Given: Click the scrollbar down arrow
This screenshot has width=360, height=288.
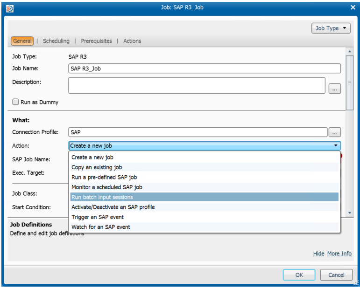Looking at the screenshot, I should (x=349, y=213).
